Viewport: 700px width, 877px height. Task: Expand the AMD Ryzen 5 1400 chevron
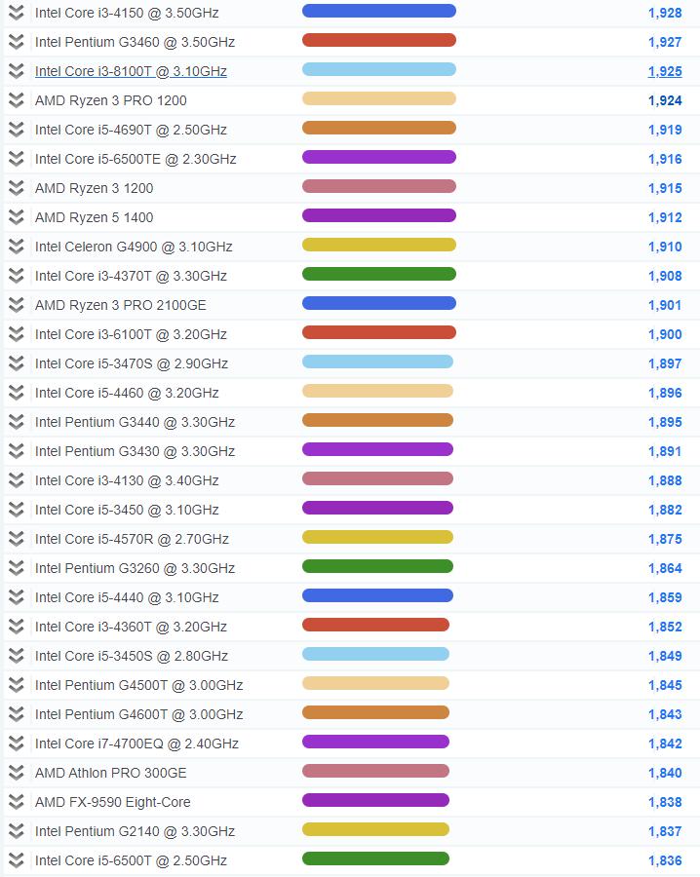point(17,217)
